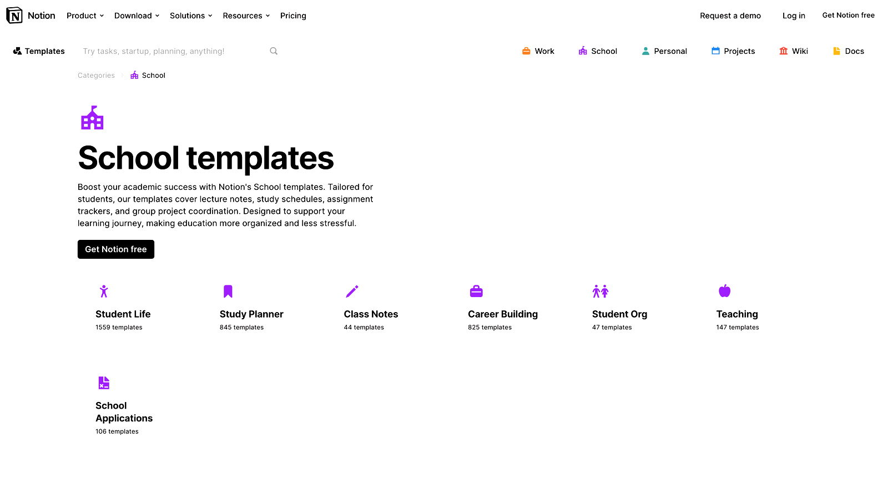Viewport: 888px width, 477px height.
Task: Click the Class Notes pencil icon
Action: pos(352,291)
